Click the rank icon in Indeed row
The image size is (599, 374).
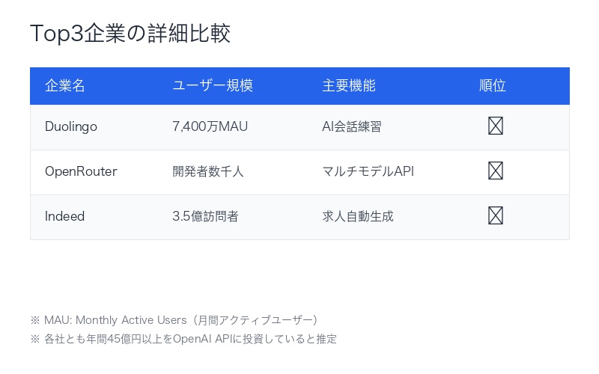[495, 216]
